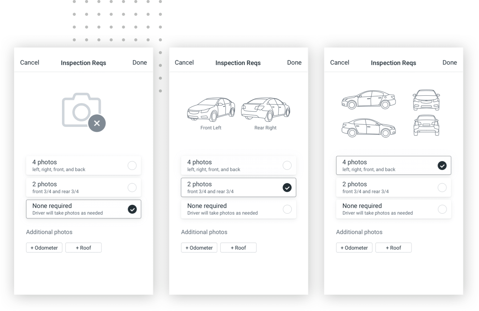Add Odometer photo in the left panel
479x311 pixels.
(x=44, y=248)
